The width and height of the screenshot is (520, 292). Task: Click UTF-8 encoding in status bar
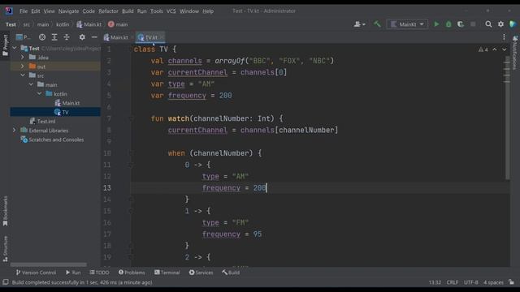[x=471, y=282]
